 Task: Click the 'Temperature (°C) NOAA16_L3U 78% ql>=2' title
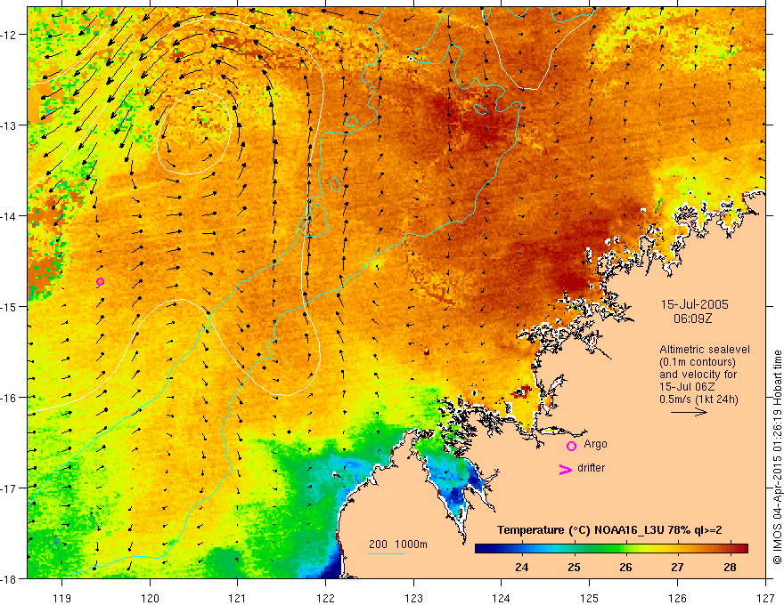coord(609,530)
